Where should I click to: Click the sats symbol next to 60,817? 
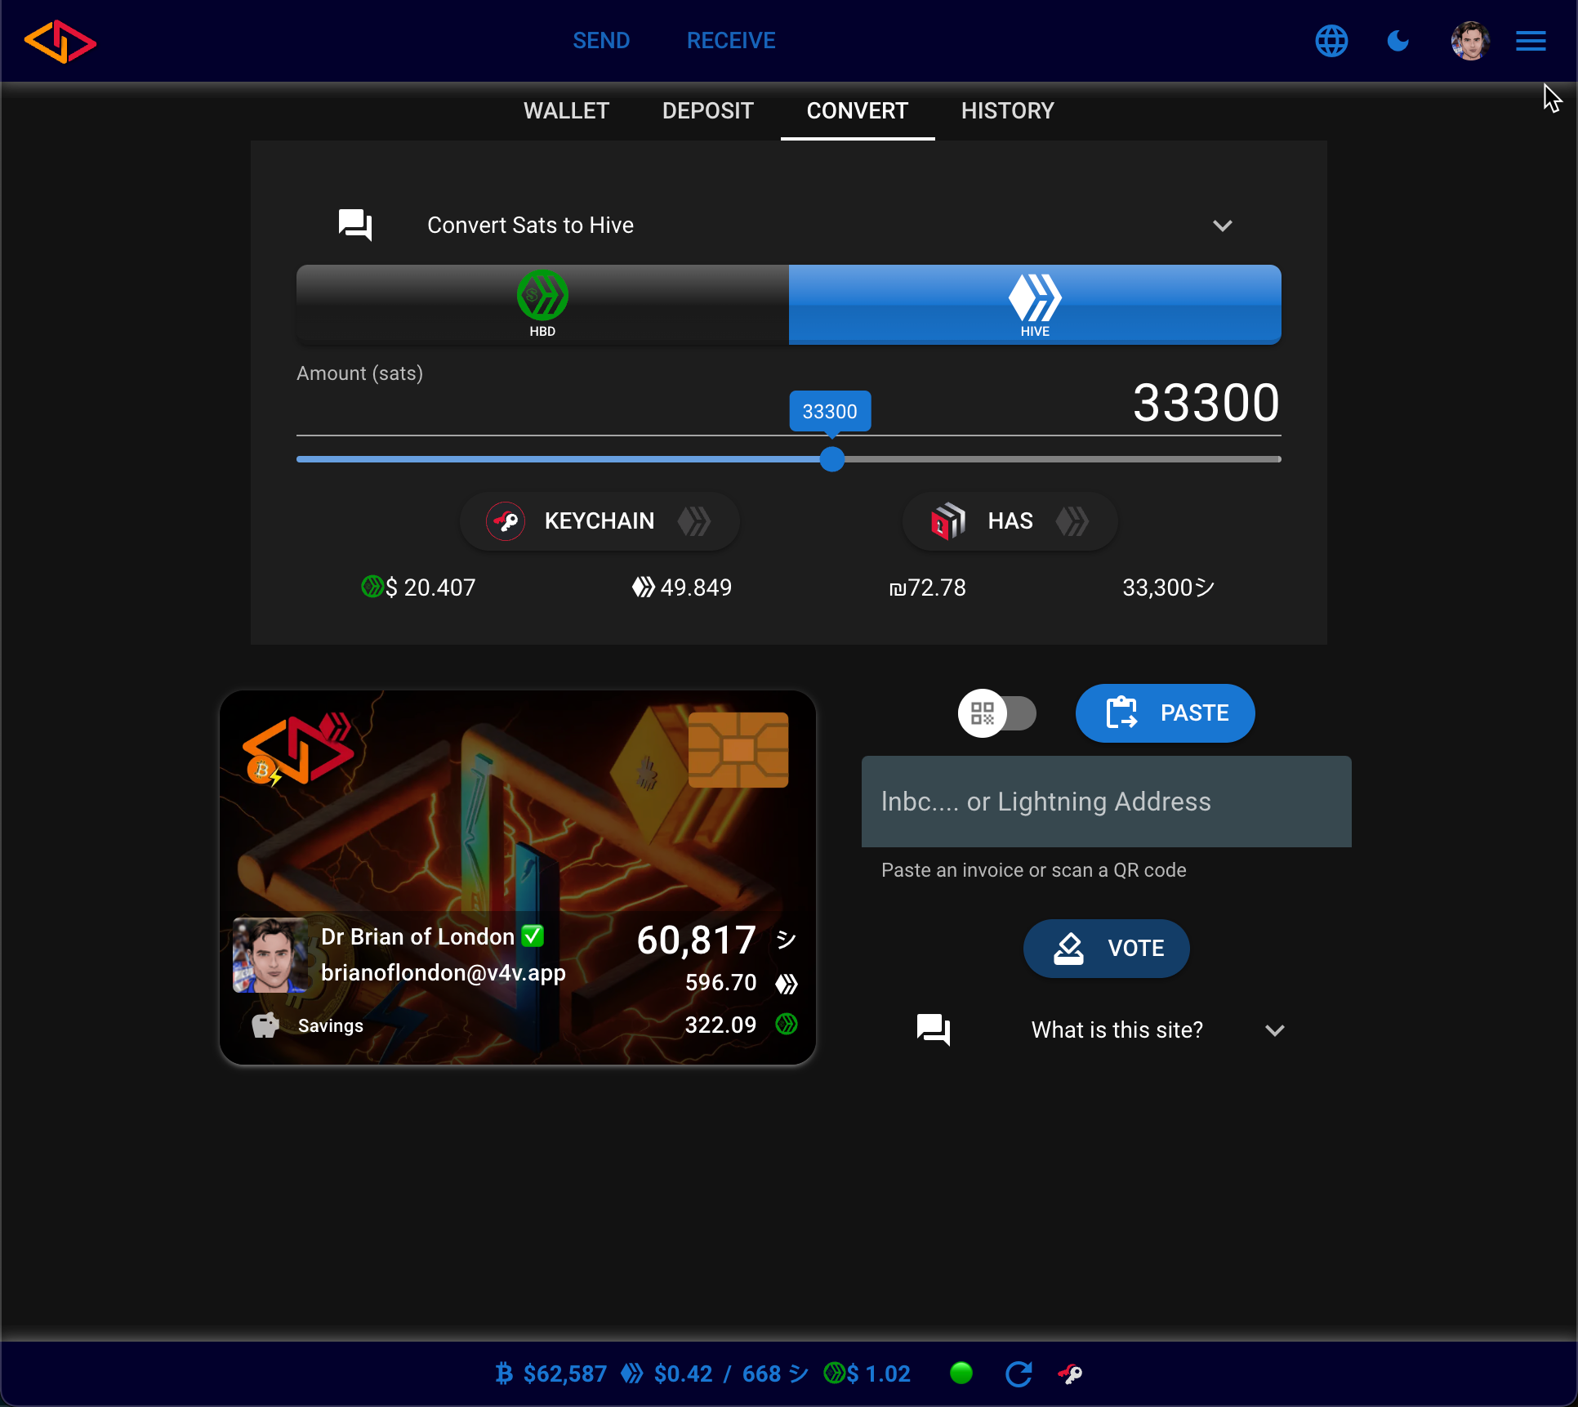tap(786, 940)
